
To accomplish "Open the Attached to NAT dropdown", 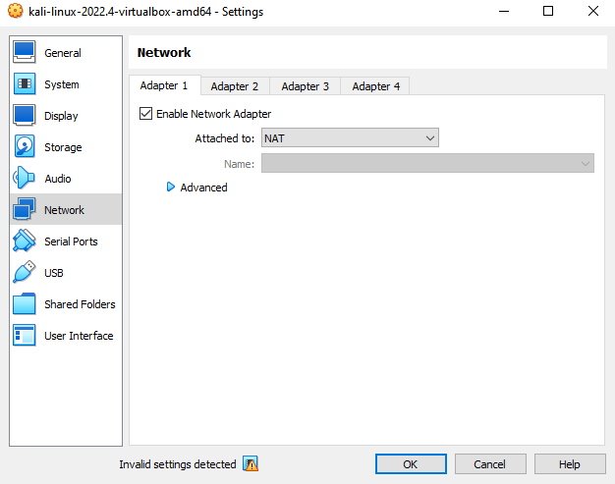I will [349, 138].
